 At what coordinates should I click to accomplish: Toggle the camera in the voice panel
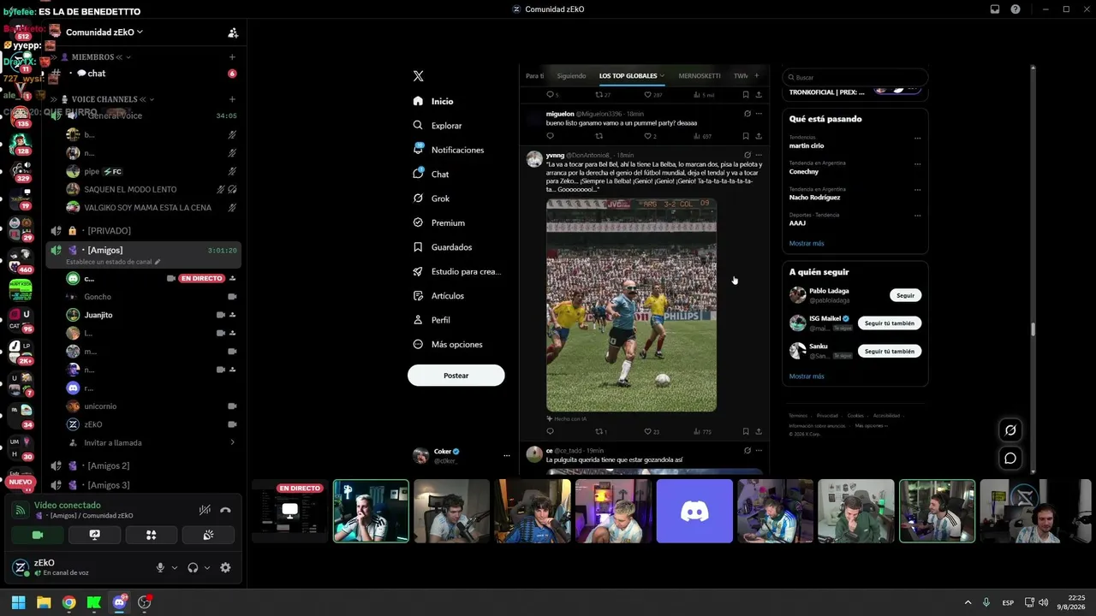click(38, 535)
